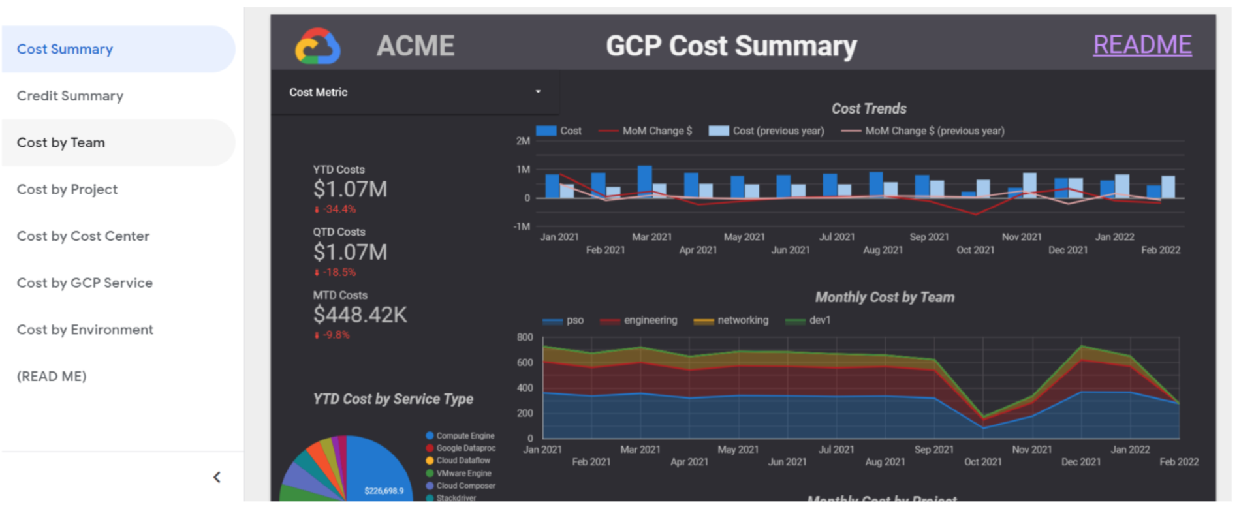Toggle the dev1 team legend item

[x=808, y=320]
